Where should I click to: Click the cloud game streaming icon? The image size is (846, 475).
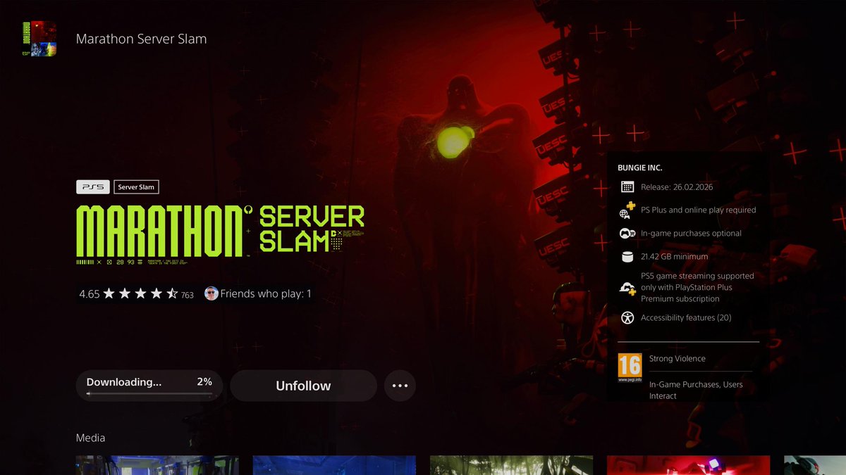pos(627,288)
